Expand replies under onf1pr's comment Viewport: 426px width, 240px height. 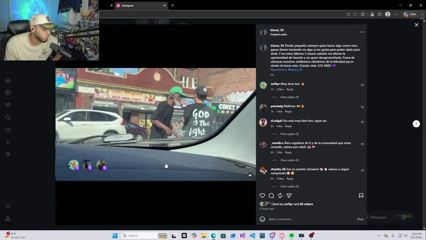[x=290, y=97]
